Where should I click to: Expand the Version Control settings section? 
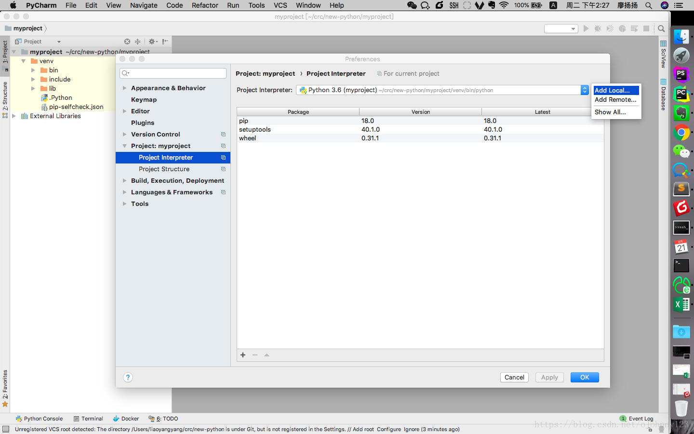pyautogui.click(x=125, y=135)
